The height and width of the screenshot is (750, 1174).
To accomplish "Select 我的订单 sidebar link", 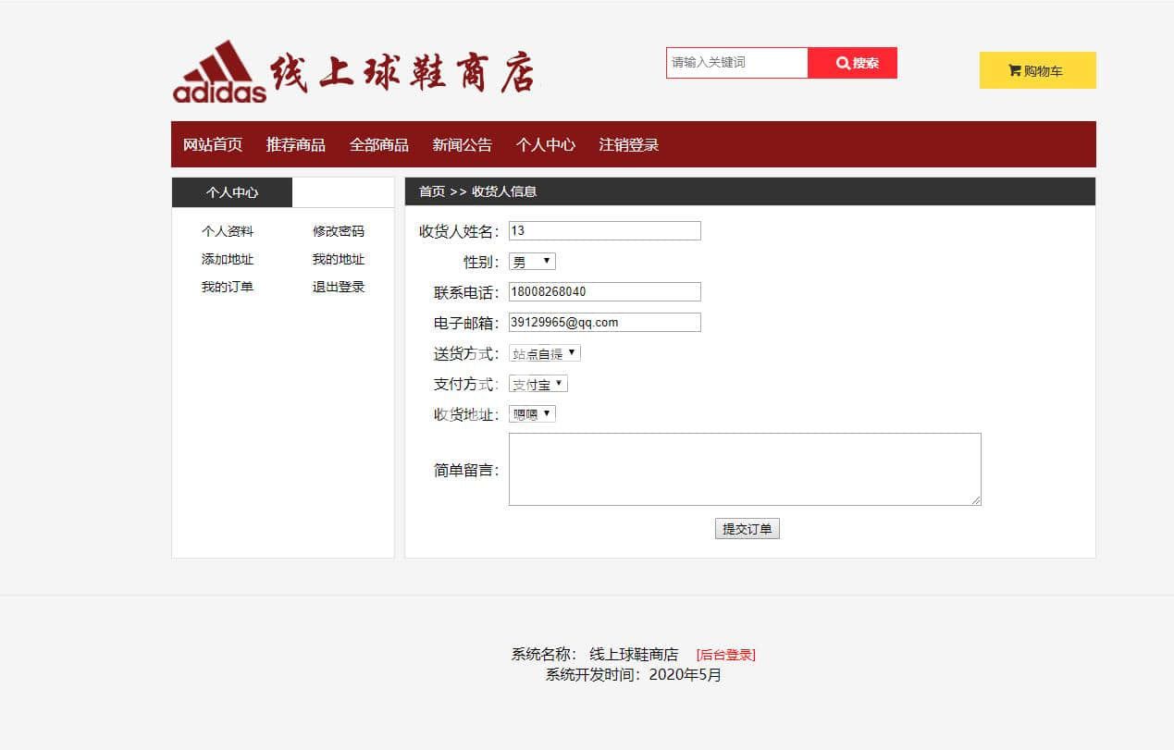I will [228, 287].
